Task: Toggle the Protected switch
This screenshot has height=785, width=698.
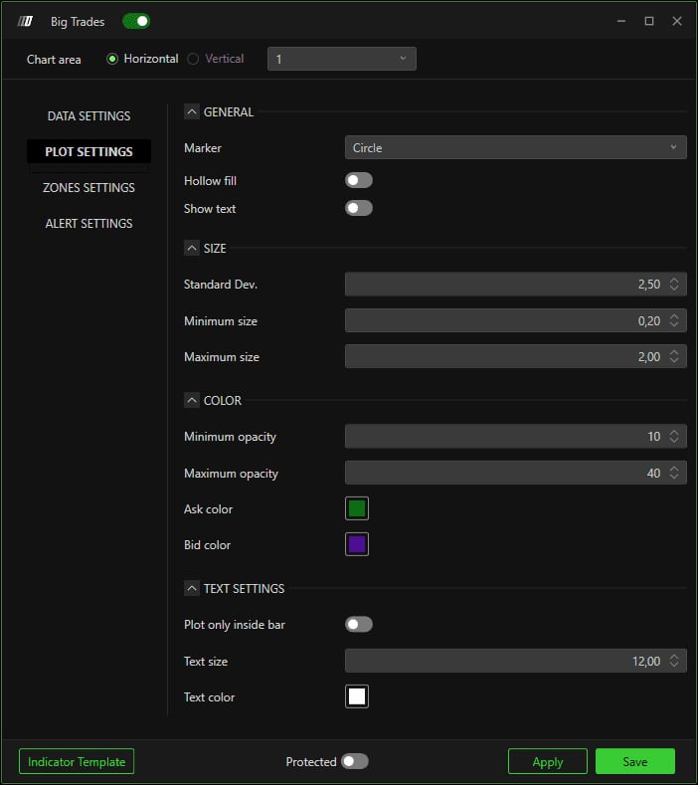Action: pos(355,761)
